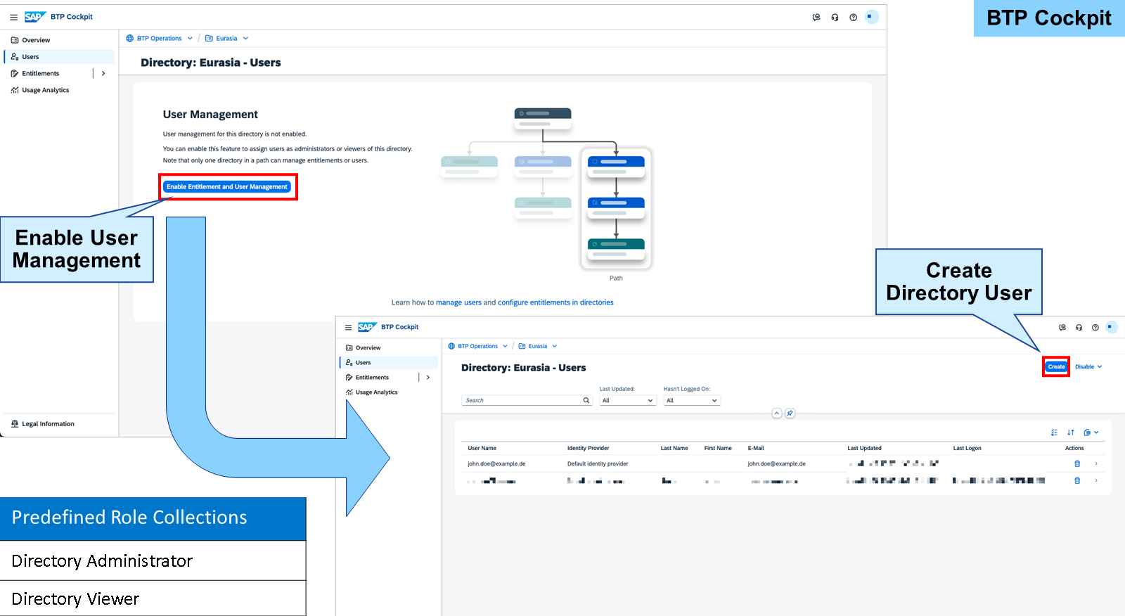Open BTP Operations dropdown arrow in users list window
Screen dimensions: 1125x616
(505, 347)
